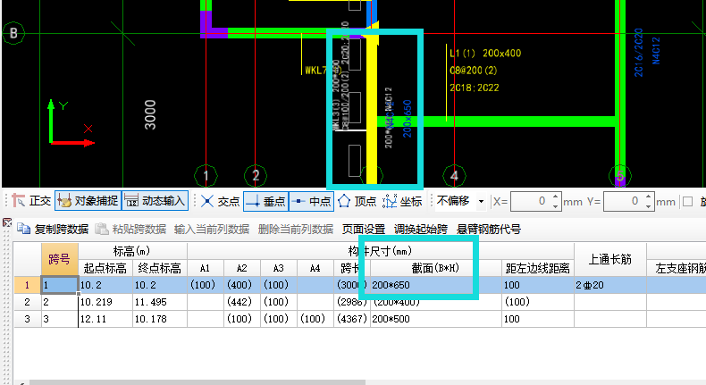Click 调换起始跨 swap start span
Image resolution: width=706 pixels, height=385 pixels.
pos(421,230)
